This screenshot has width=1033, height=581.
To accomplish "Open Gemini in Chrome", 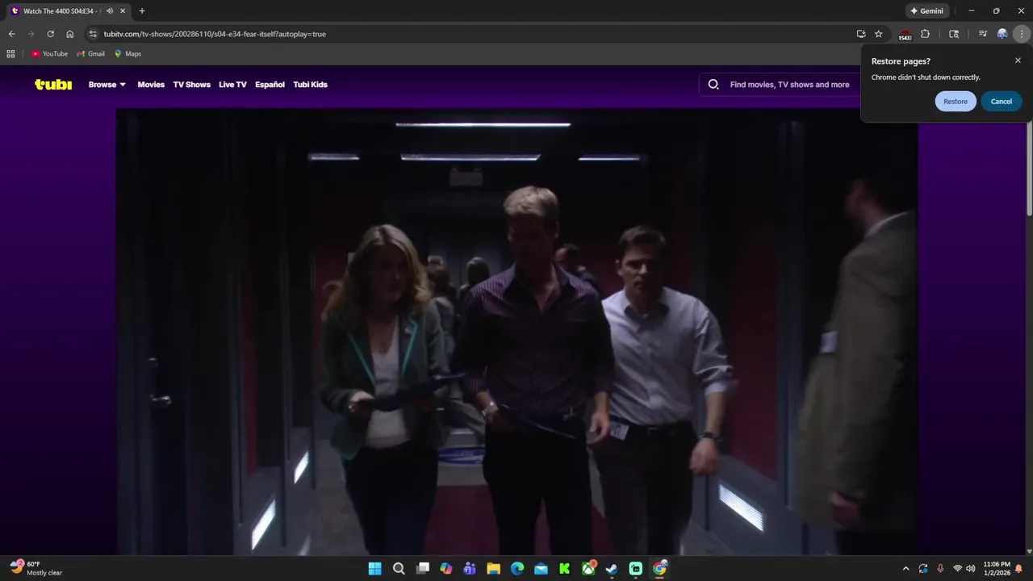I will (x=926, y=11).
